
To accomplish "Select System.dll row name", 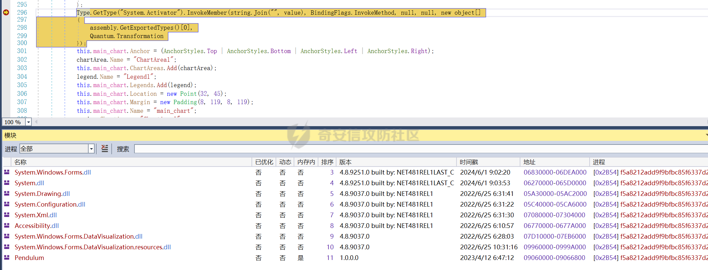I will (x=29, y=183).
